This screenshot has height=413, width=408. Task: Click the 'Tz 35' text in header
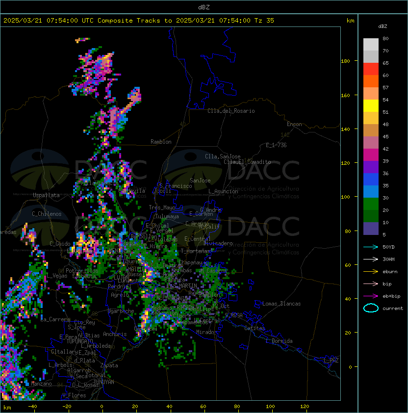(x=264, y=21)
